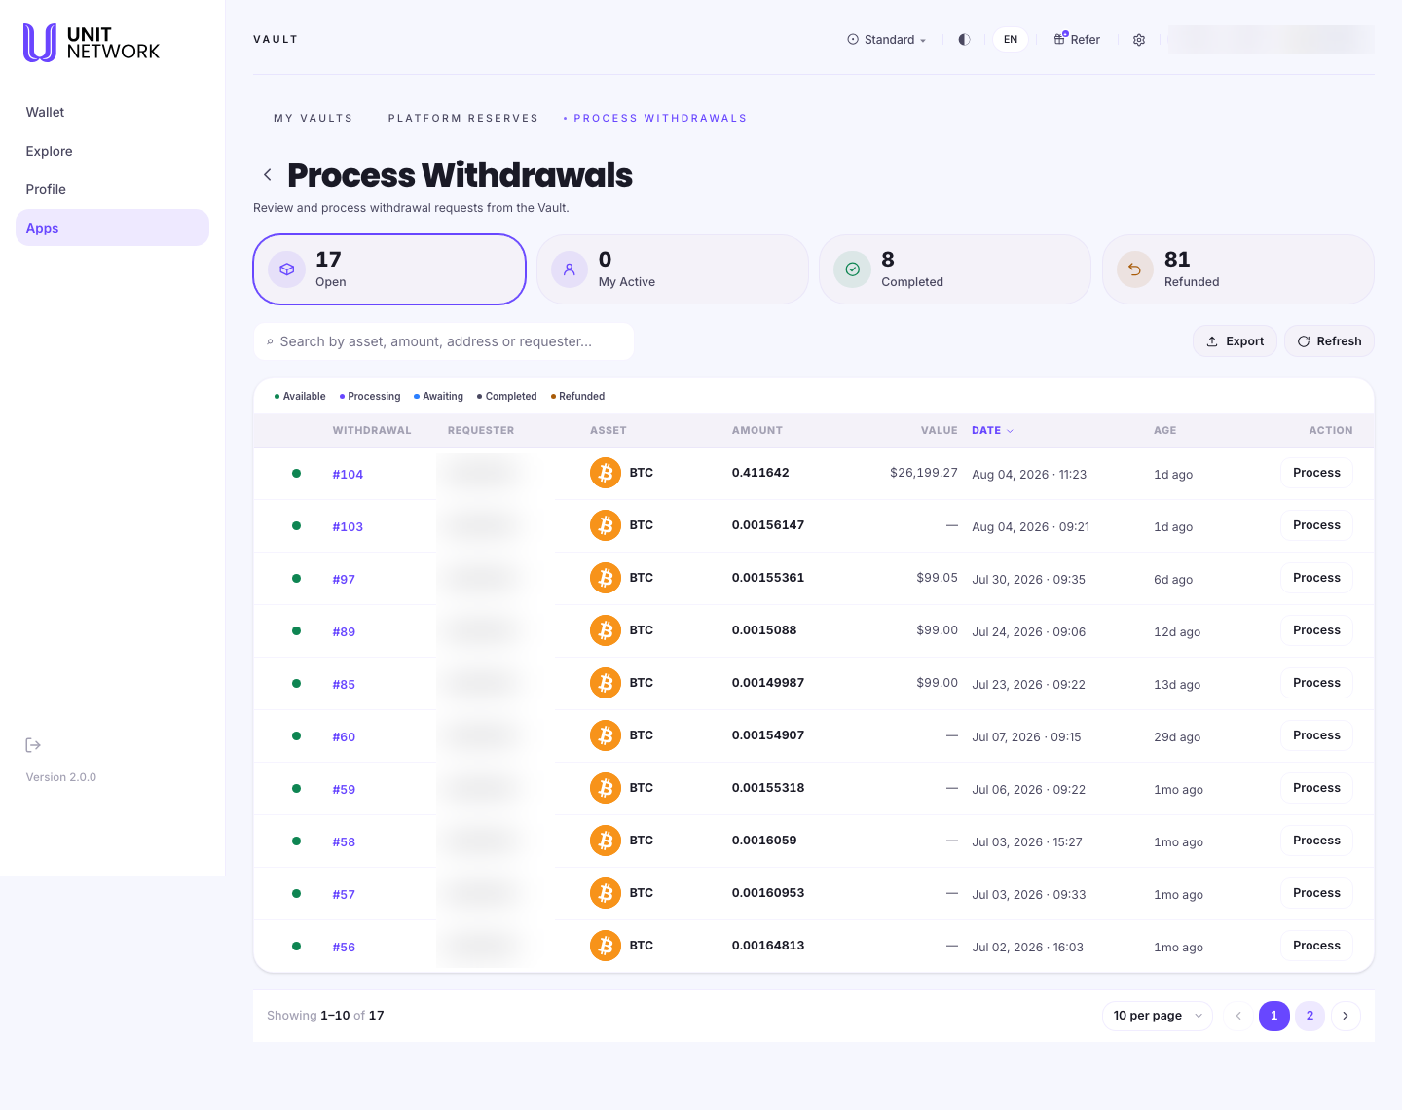Click the previous page left chevron
1402x1110 pixels.
pos(1238,1016)
